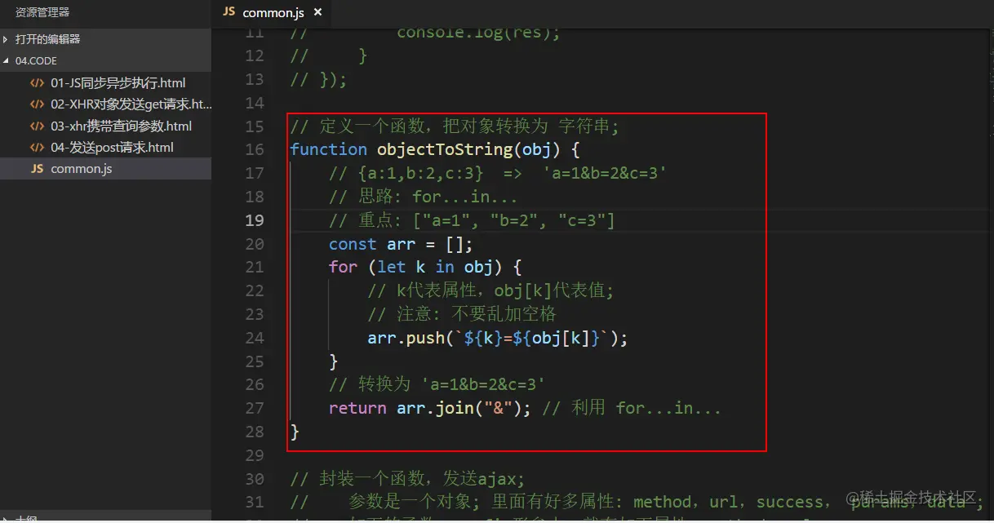Open 02-XHR对象发送get请求 html file

pyautogui.click(x=131, y=104)
